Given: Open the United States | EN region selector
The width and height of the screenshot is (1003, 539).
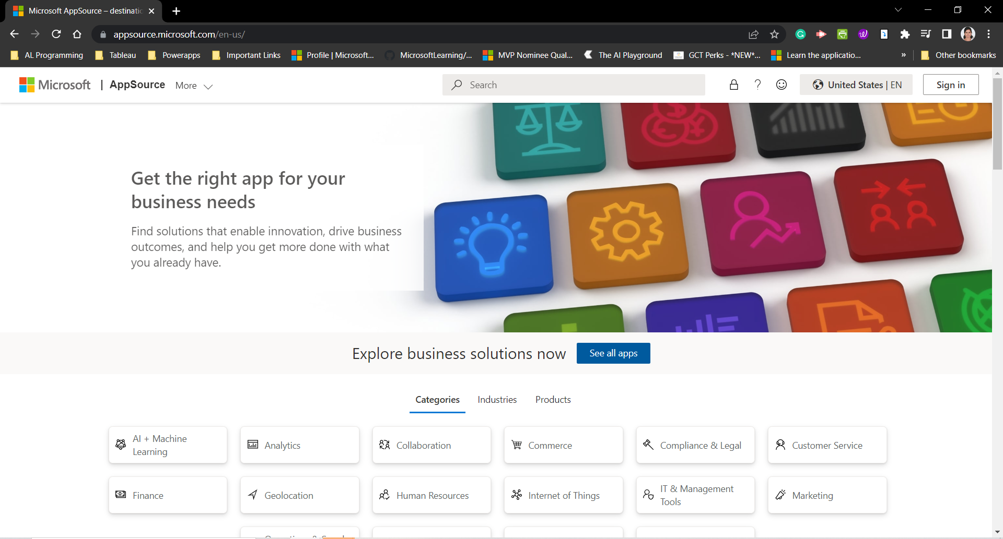Looking at the screenshot, I should click(x=856, y=85).
